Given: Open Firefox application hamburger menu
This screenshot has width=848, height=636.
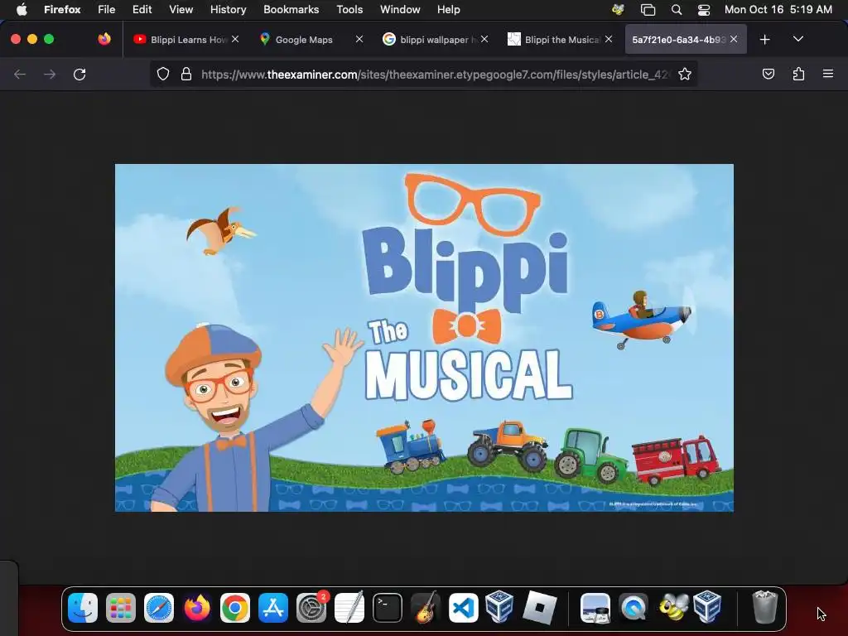Looking at the screenshot, I should point(828,74).
